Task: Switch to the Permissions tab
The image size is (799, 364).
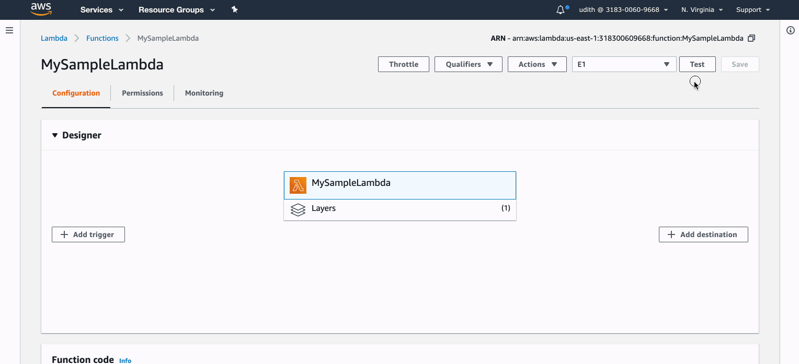Action: coord(142,93)
